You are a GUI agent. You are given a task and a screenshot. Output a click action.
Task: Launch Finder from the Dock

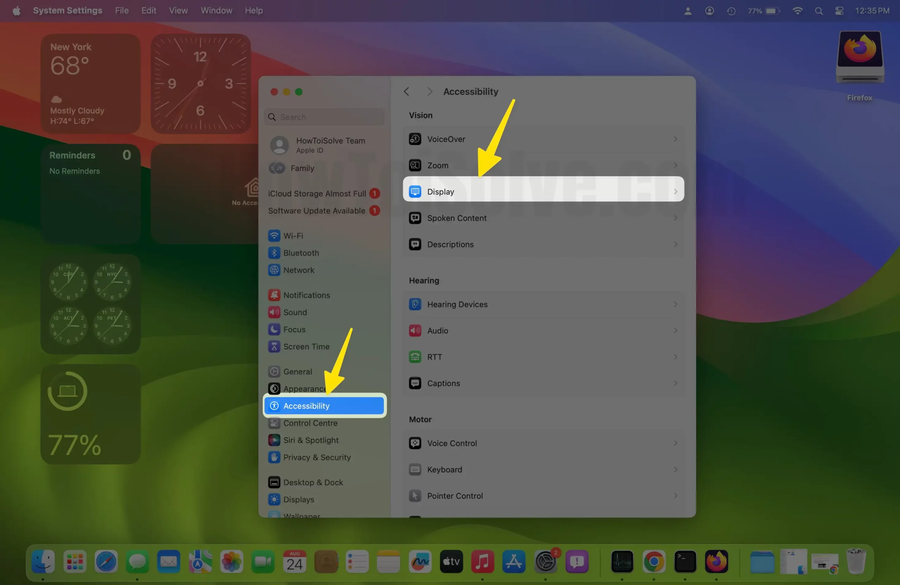[x=43, y=561]
